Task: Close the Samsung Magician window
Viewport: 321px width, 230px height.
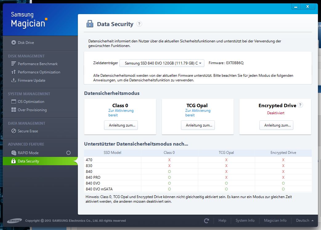Action: coord(307,6)
